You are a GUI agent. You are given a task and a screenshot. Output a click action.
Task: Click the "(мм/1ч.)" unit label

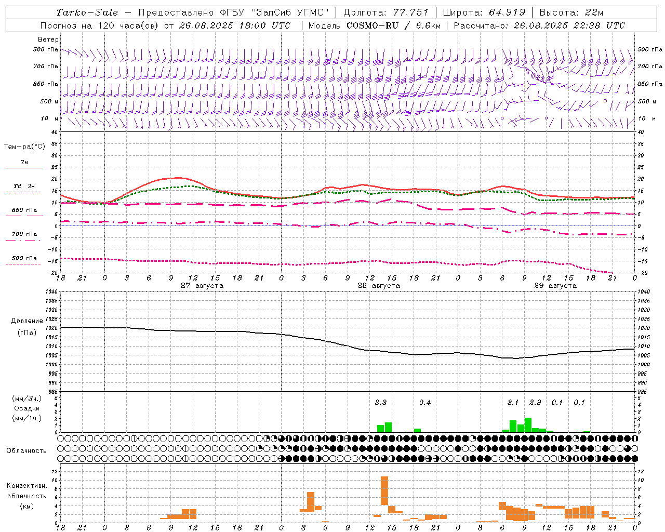(x=26, y=418)
